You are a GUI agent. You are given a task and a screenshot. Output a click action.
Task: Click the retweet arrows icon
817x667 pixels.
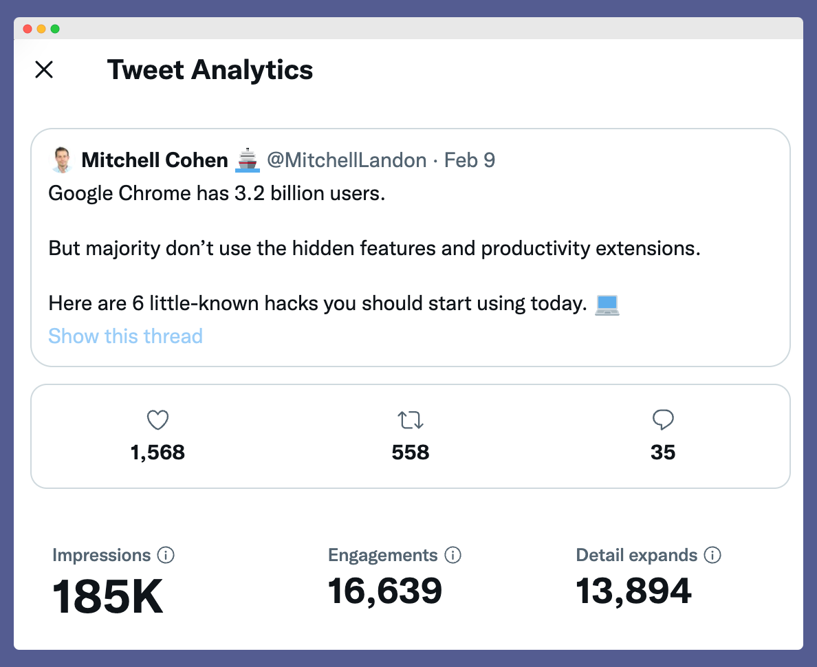pyautogui.click(x=411, y=420)
